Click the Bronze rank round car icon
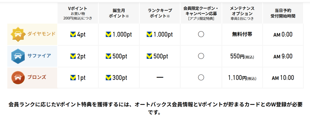The height and width of the screenshot is (119, 310). pyautogui.click(x=18, y=78)
